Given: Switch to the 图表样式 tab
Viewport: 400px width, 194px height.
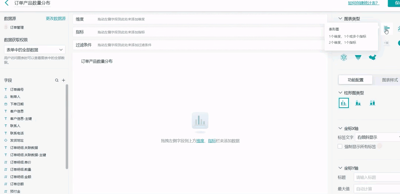Looking at the screenshot, I should pos(390,80).
